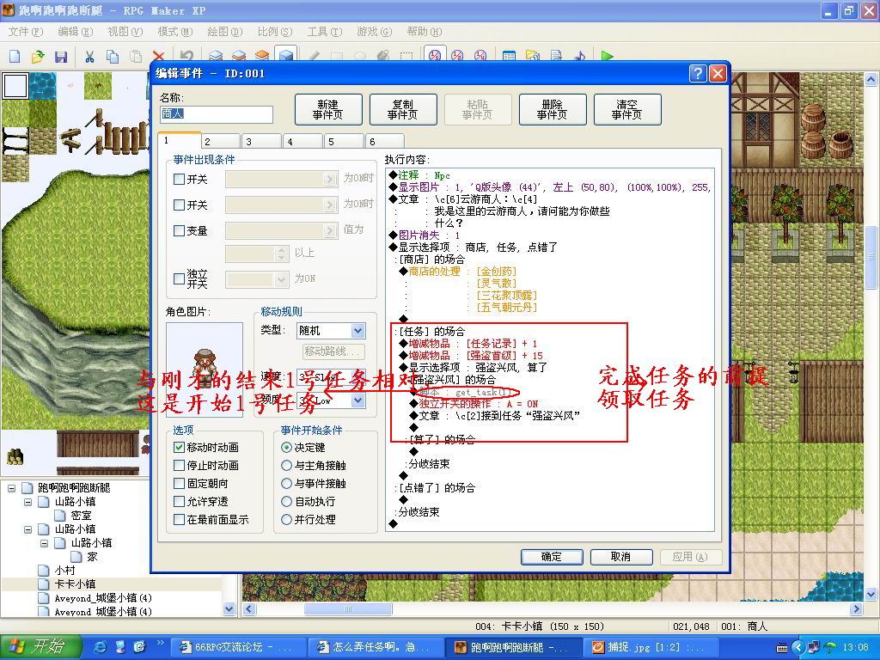Check the 允许穿透 option

pyautogui.click(x=179, y=501)
